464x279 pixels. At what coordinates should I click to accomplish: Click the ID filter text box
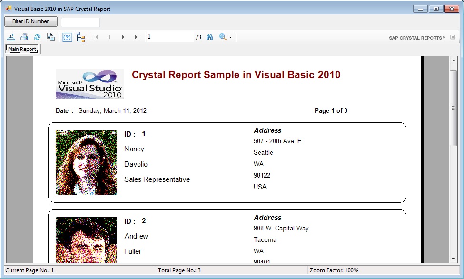(x=80, y=22)
